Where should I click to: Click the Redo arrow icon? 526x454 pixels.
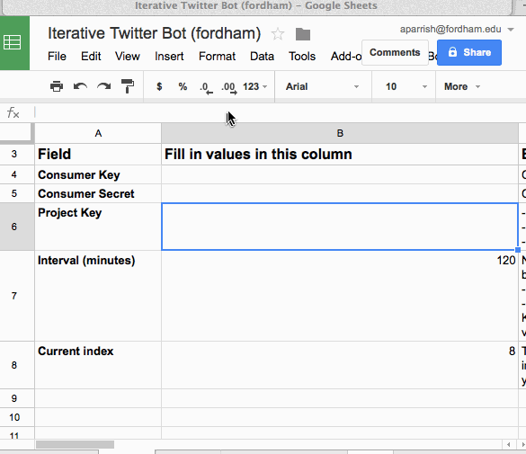104,86
